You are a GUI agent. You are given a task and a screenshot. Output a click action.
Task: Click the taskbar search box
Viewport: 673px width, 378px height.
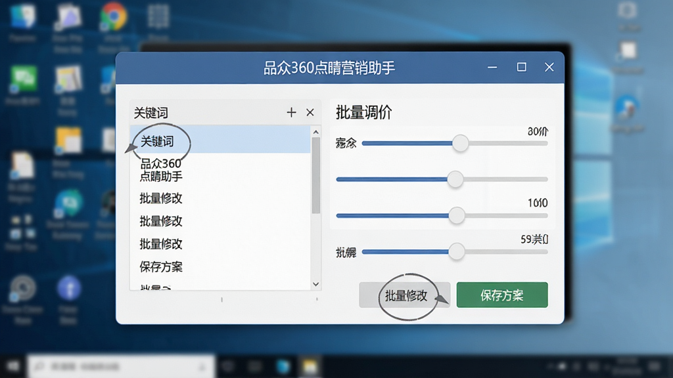[121, 366]
